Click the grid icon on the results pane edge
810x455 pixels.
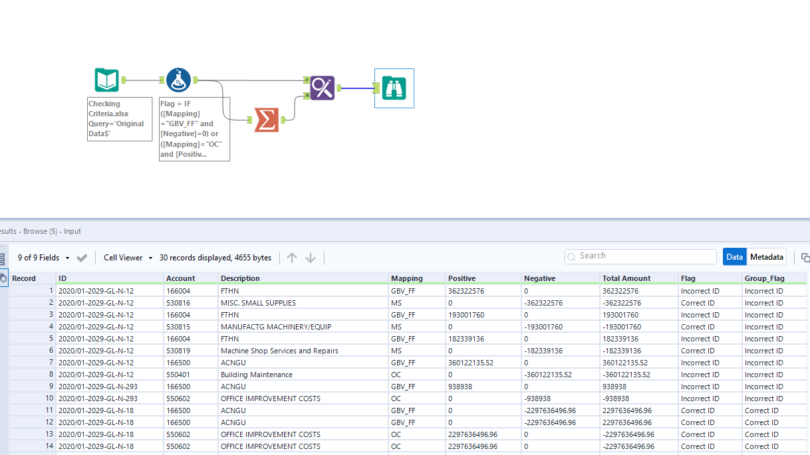pyautogui.click(x=4, y=258)
